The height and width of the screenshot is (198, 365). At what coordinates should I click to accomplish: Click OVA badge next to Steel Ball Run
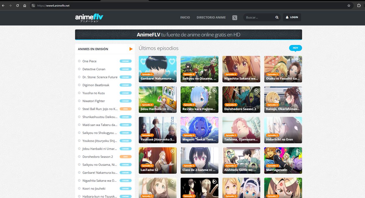[x=126, y=109]
